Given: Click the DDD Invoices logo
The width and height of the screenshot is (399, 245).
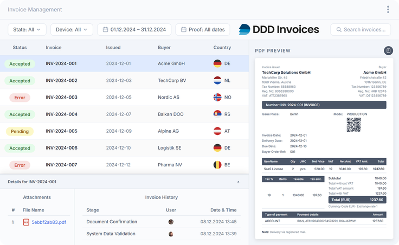Looking at the screenshot, I should point(279,29).
